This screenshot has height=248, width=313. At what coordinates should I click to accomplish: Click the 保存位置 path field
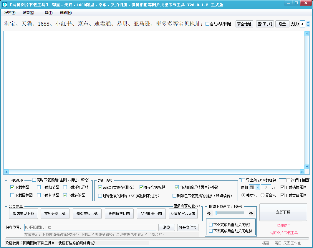90,227
